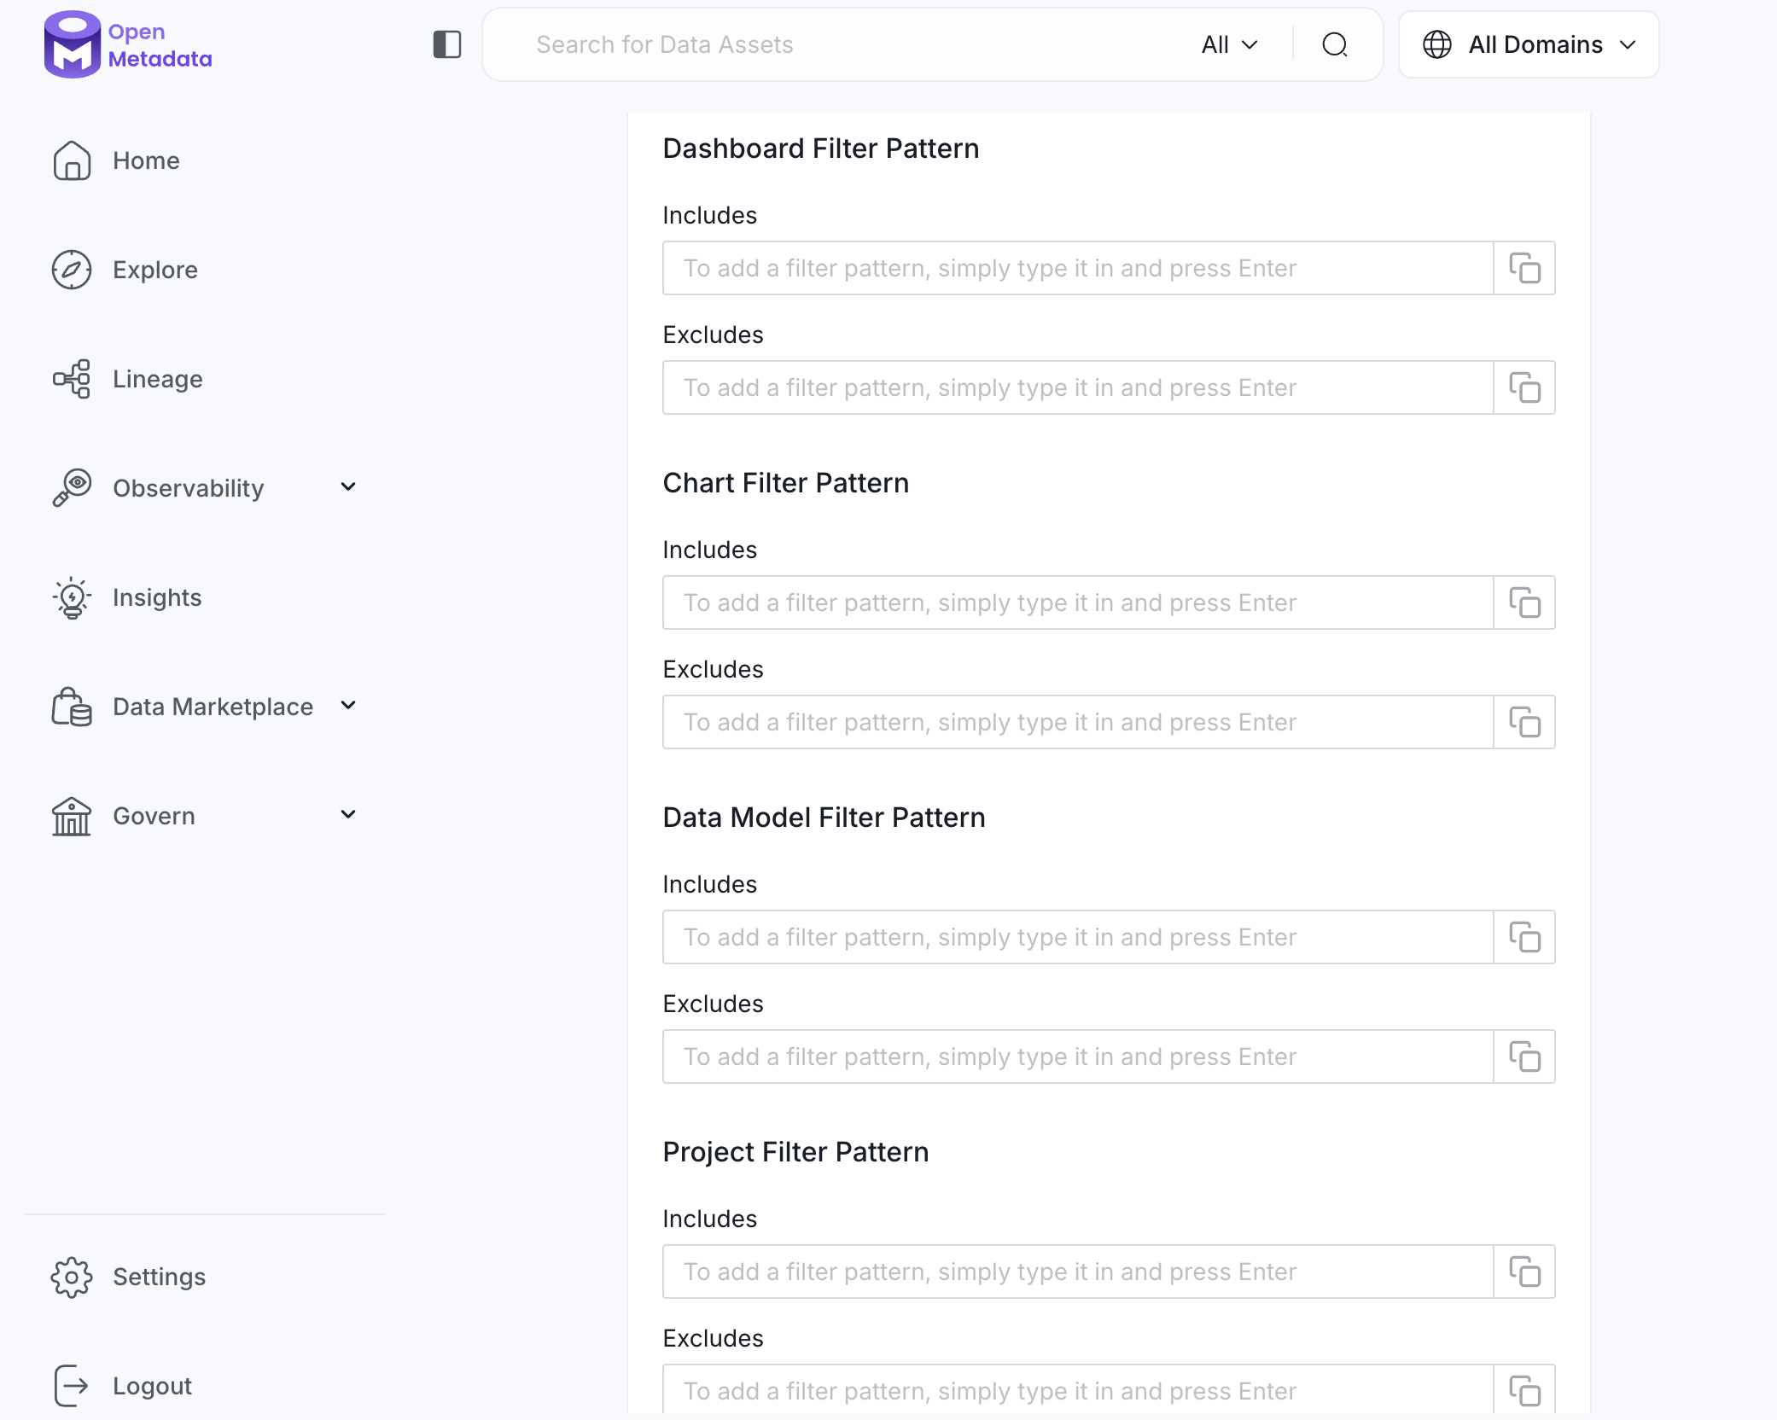Click the search magnifier icon
This screenshot has width=1777, height=1420.
1335,44
